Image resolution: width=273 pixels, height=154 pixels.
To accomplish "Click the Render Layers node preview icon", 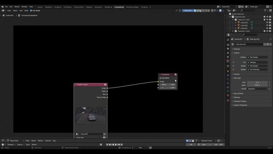I will click(x=105, y=85).
